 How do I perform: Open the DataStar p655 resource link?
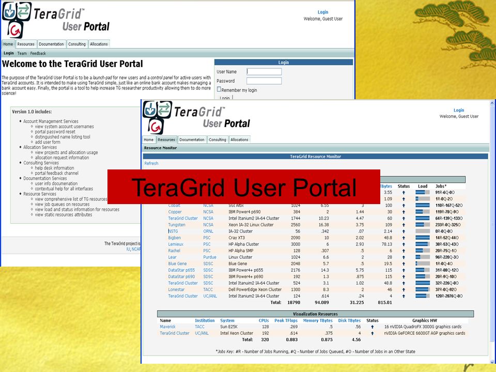click(x=181, y=270)
